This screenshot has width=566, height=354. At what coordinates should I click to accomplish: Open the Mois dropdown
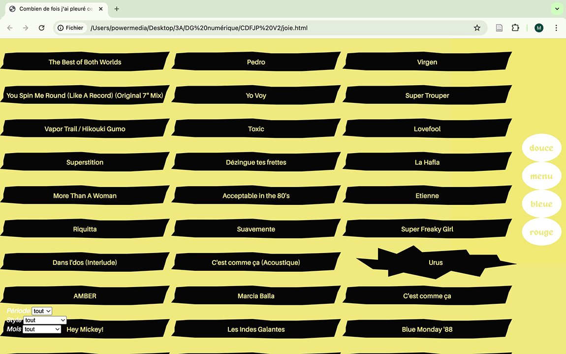pyautogui.click(x=41, y=329)
